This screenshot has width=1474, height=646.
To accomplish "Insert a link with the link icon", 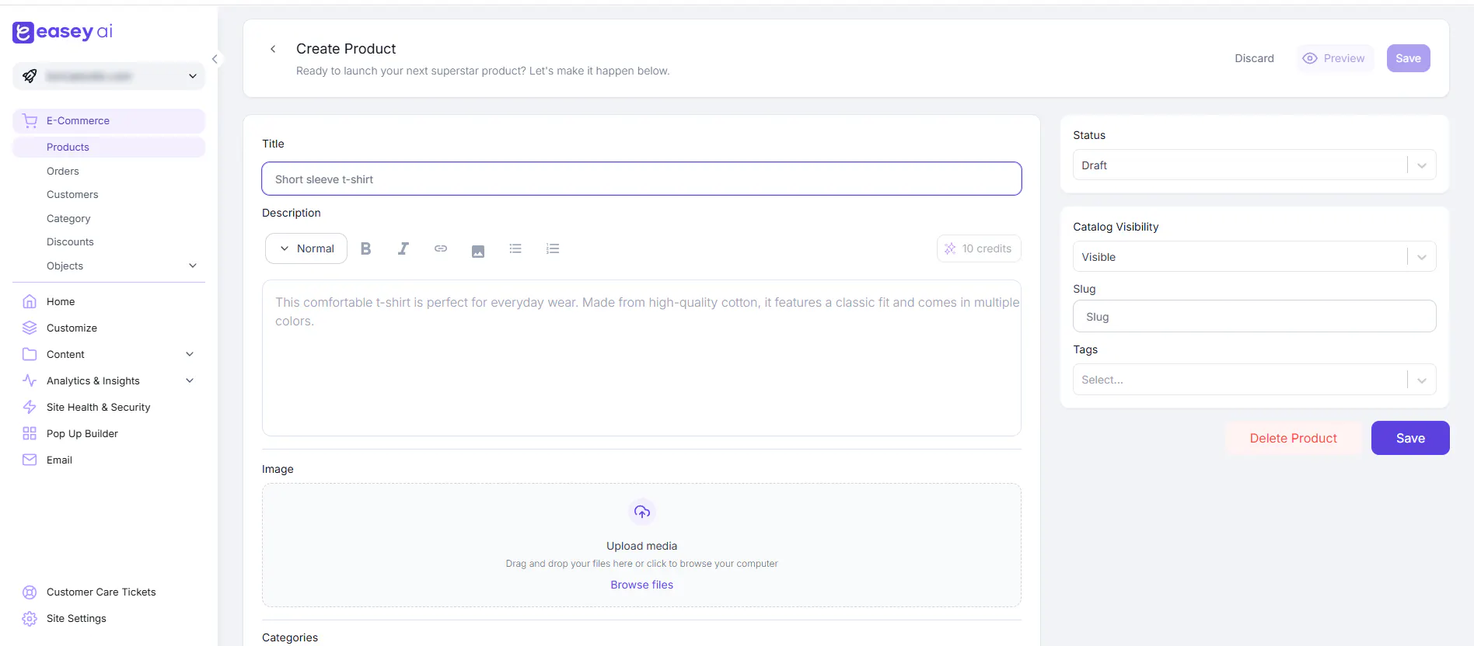I will coord(440,248).
